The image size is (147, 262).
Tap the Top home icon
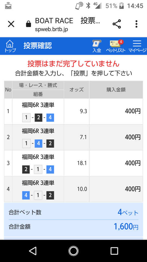pyautogui.click(x=10, y=46)
